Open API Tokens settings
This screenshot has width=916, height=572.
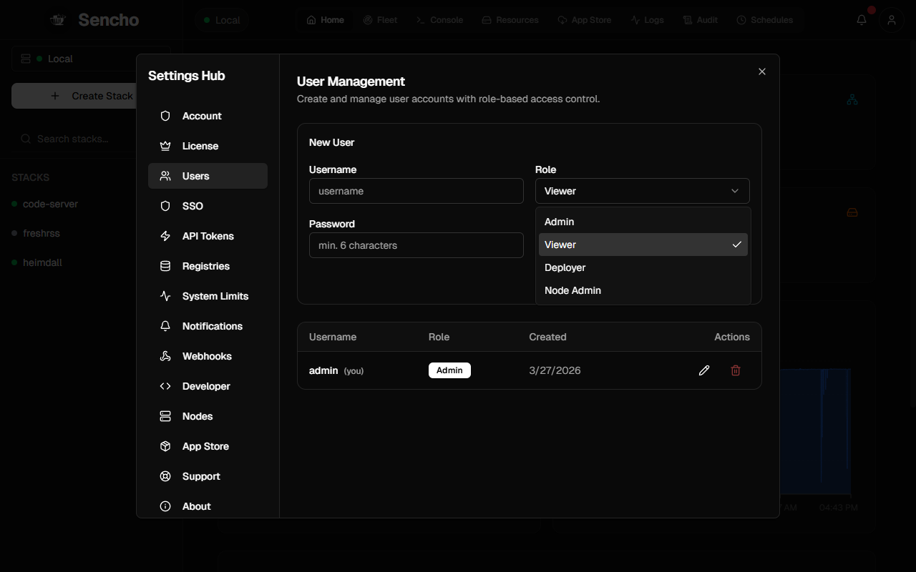click(x=208, y=236)
